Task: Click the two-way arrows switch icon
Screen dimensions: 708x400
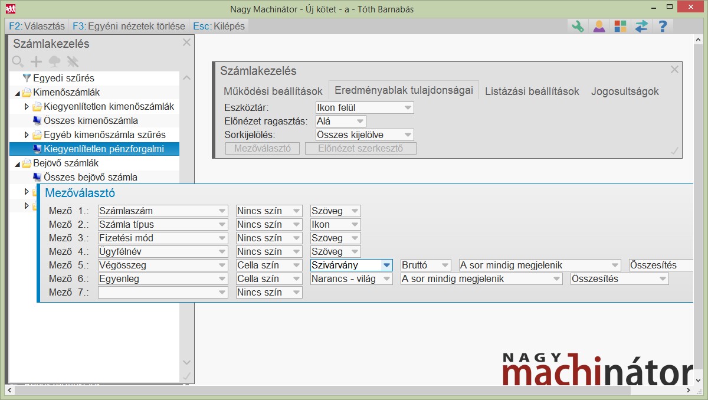Action: [641, 26]
